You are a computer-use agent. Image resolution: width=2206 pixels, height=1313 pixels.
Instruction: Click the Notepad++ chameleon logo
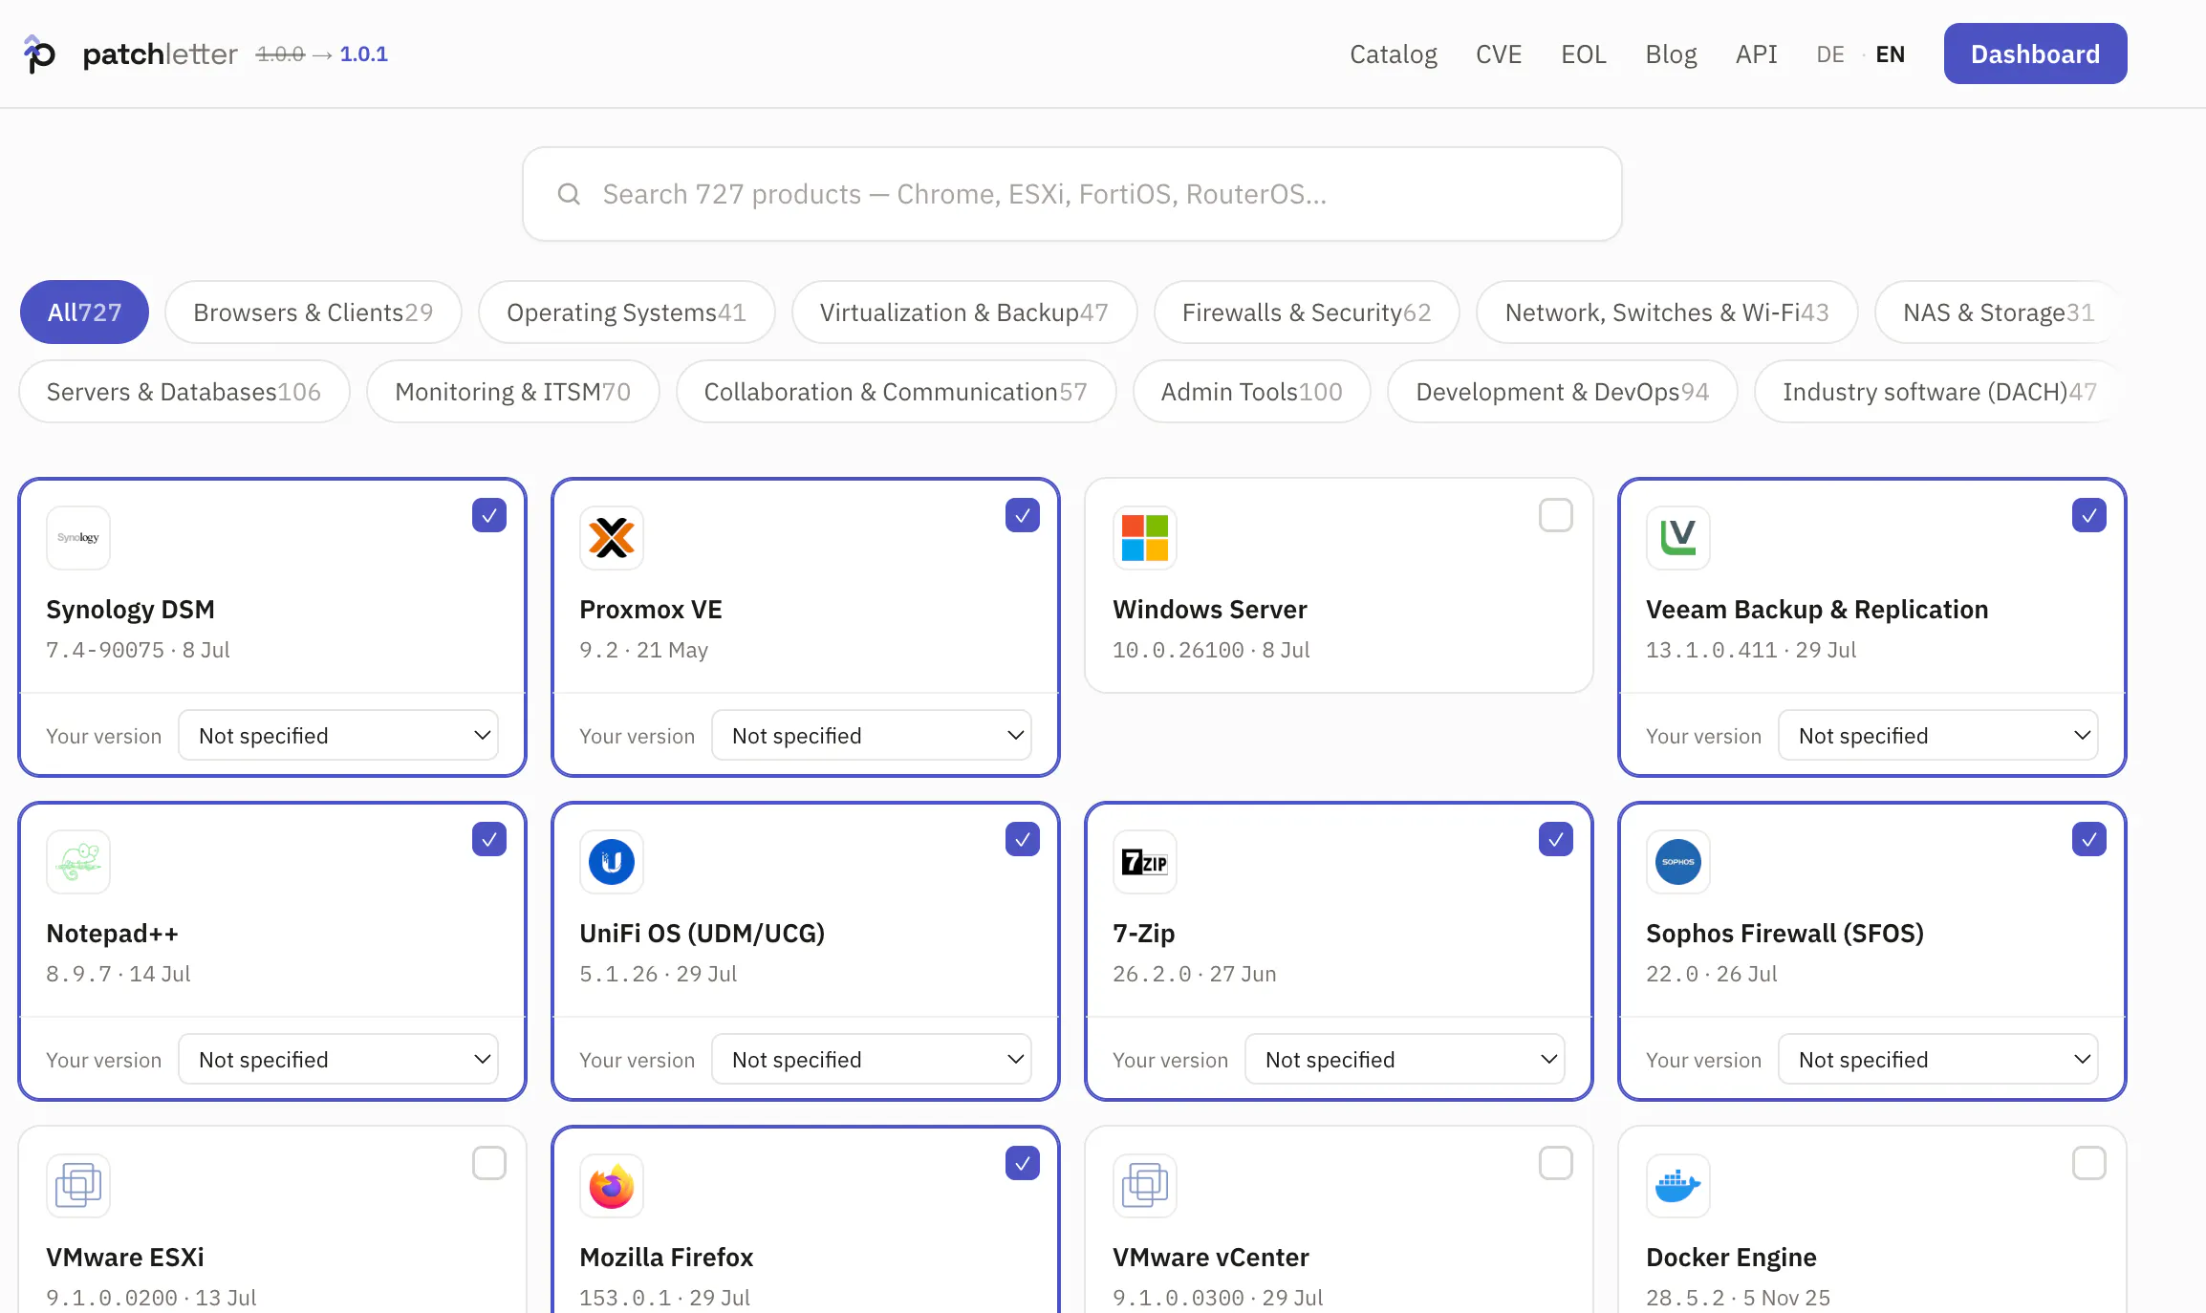(x=78, y=862)
